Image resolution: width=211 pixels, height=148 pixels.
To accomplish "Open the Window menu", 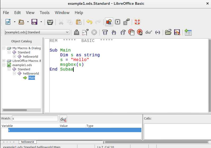I will (x=62, y=13).
